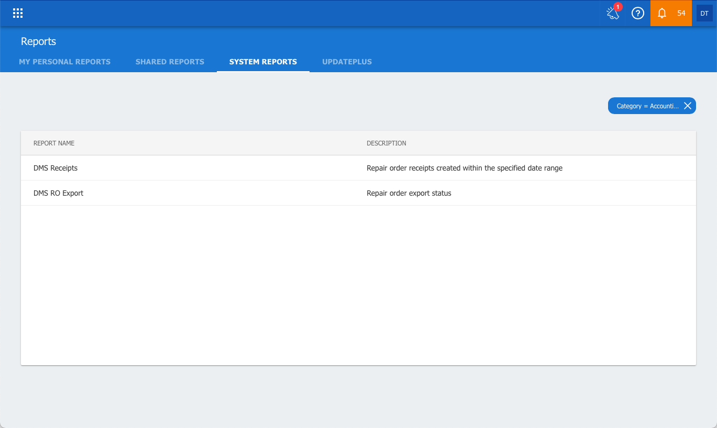Go to the UpdatePlus tab

coord(347,62)
